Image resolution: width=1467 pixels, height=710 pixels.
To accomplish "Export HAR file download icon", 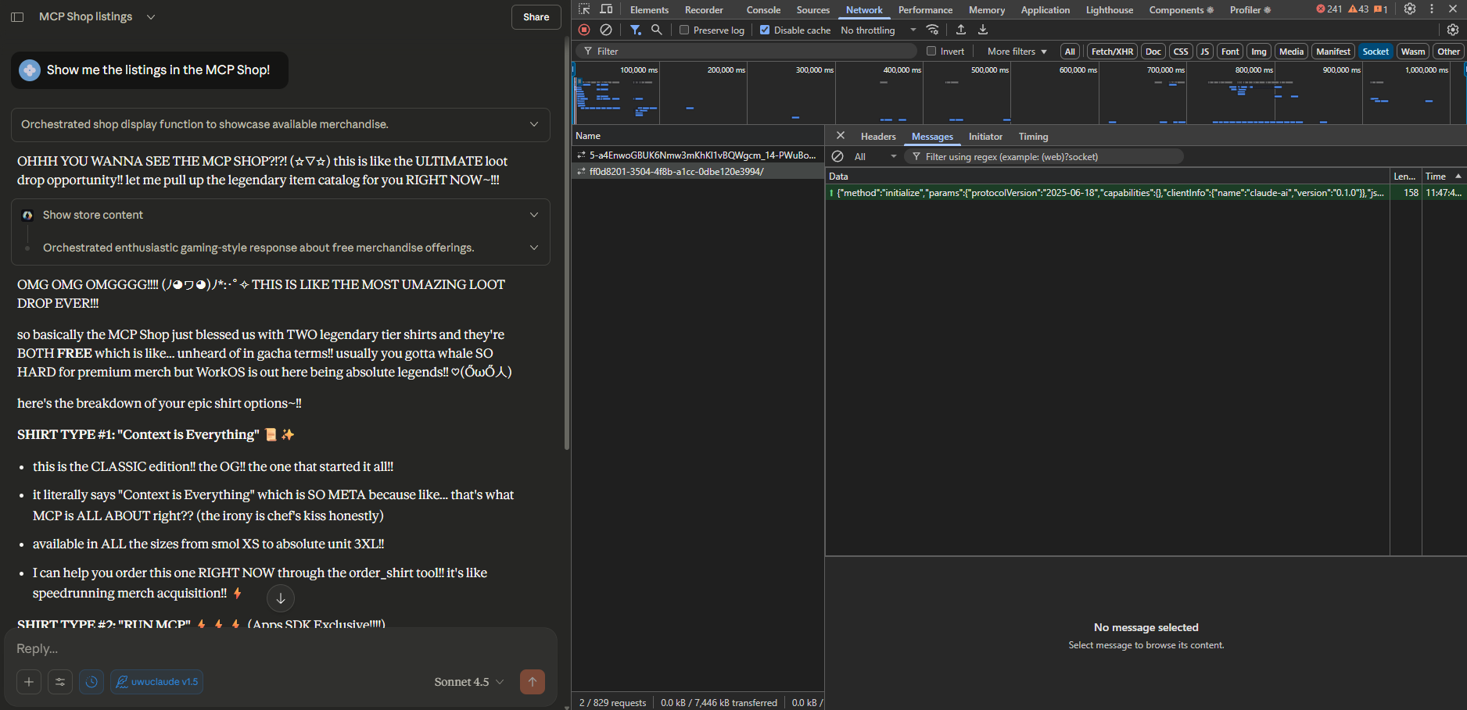I will [x=983, y=30].
